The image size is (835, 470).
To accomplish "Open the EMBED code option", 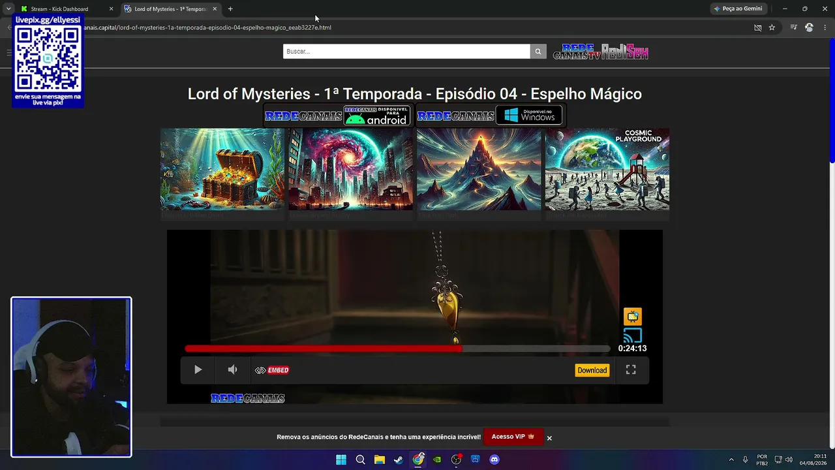I will point(272,370).
